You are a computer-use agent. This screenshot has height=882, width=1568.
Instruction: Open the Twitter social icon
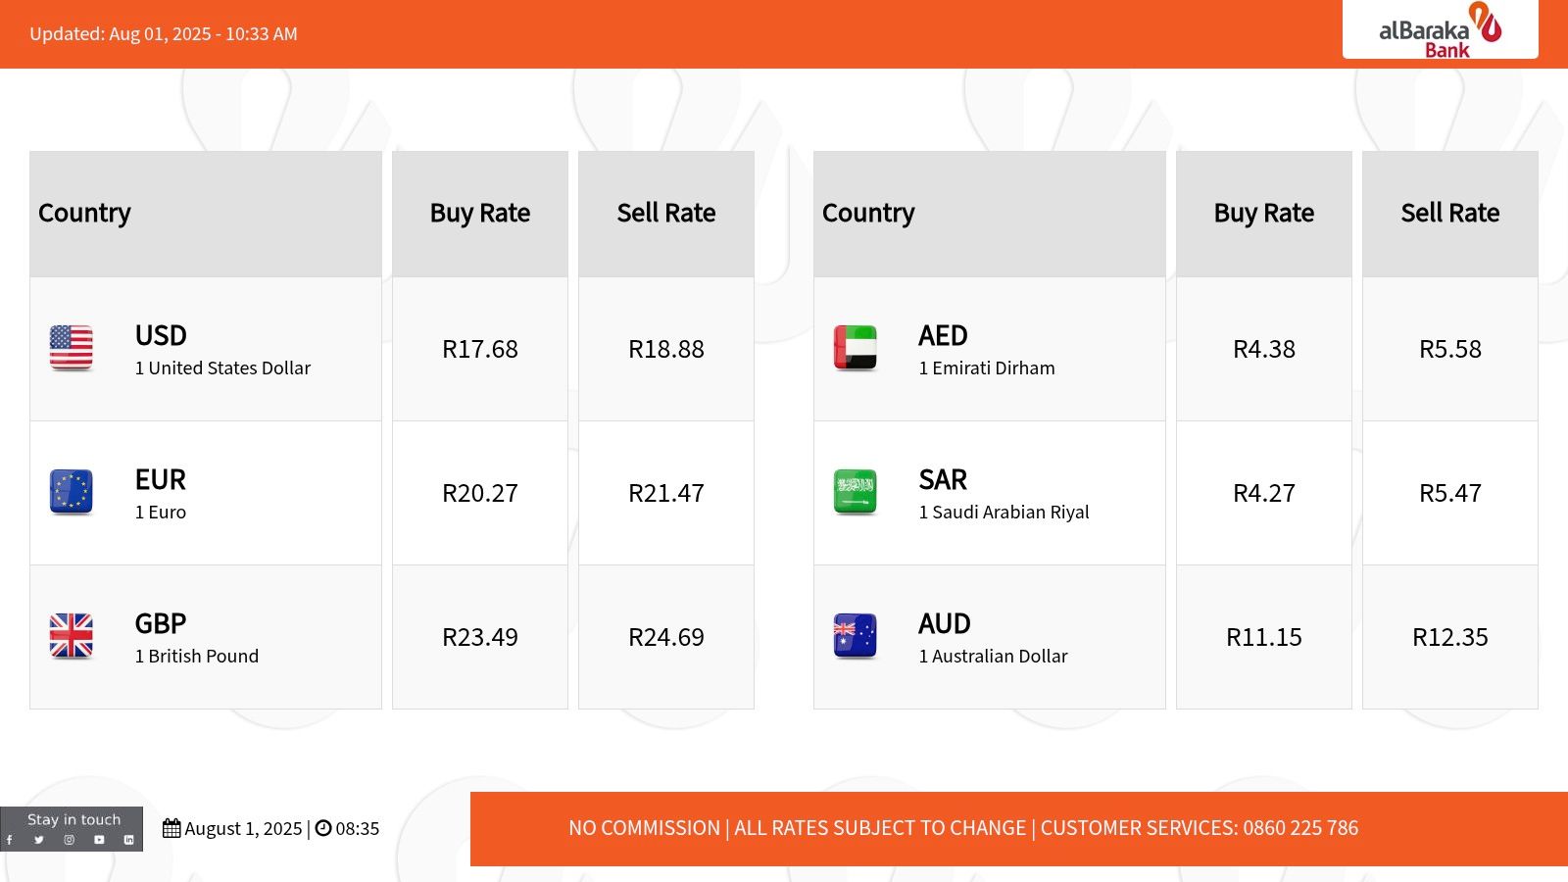tap(39, 839)
